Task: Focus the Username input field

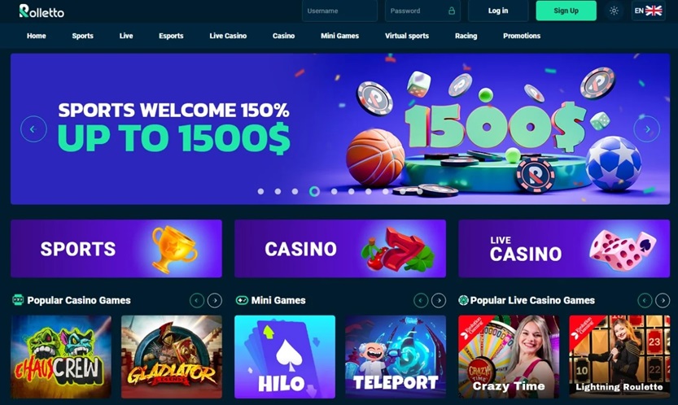Action: pyautogui.click(x=339, y=11)
